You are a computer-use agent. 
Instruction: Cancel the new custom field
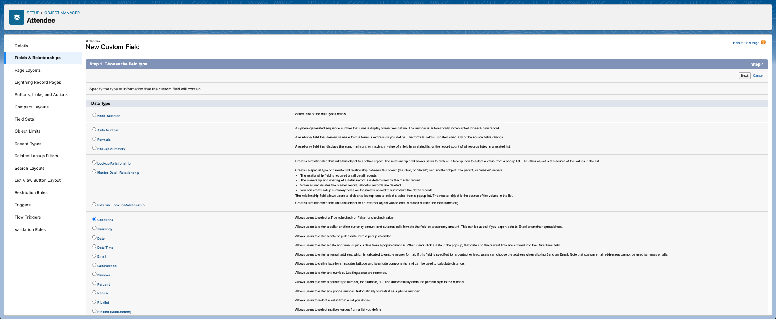758,75
